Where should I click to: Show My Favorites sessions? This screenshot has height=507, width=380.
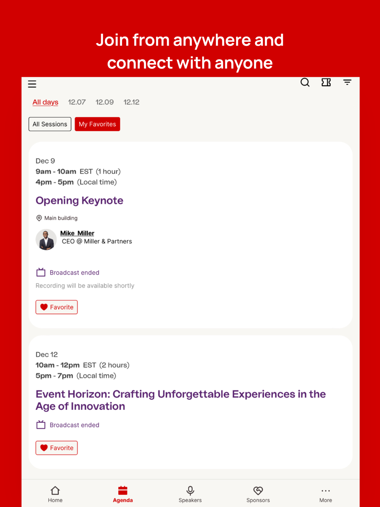pos(97,124)
